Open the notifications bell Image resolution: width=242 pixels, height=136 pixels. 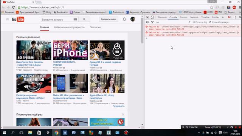[x=124, y=19]
